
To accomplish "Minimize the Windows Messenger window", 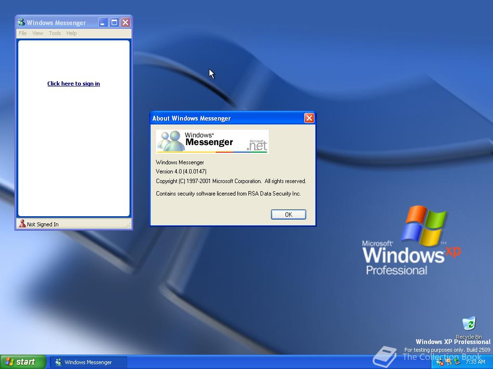I will click(103, 22).
